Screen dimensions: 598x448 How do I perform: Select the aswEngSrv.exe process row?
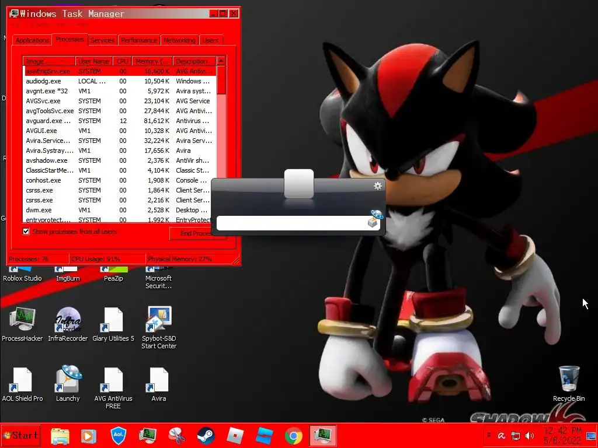[x=119, y=71]
